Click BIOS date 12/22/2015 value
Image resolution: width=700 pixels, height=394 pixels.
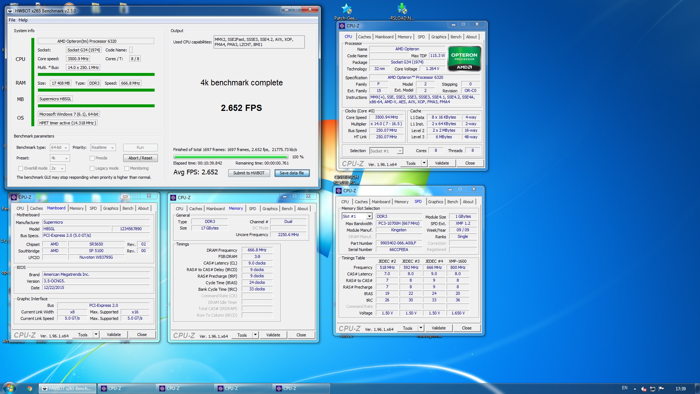96,287
